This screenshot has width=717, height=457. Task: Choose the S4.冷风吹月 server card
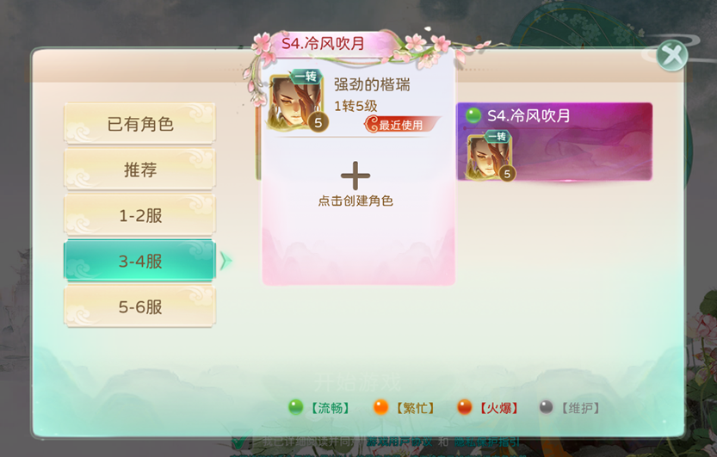pyautogui.click(x=554, y=142)
